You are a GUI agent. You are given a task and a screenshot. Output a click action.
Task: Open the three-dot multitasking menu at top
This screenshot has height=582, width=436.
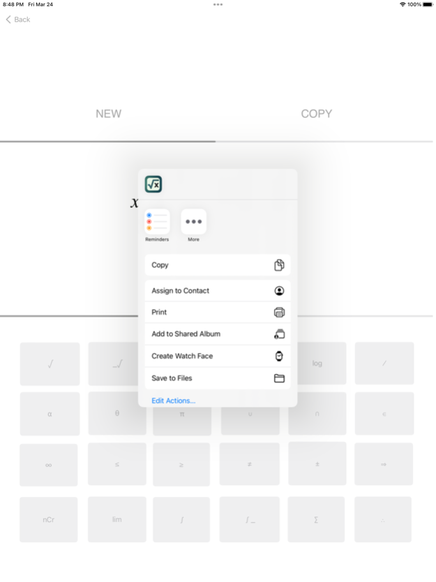pyautogui.click(x=218, y=4)
